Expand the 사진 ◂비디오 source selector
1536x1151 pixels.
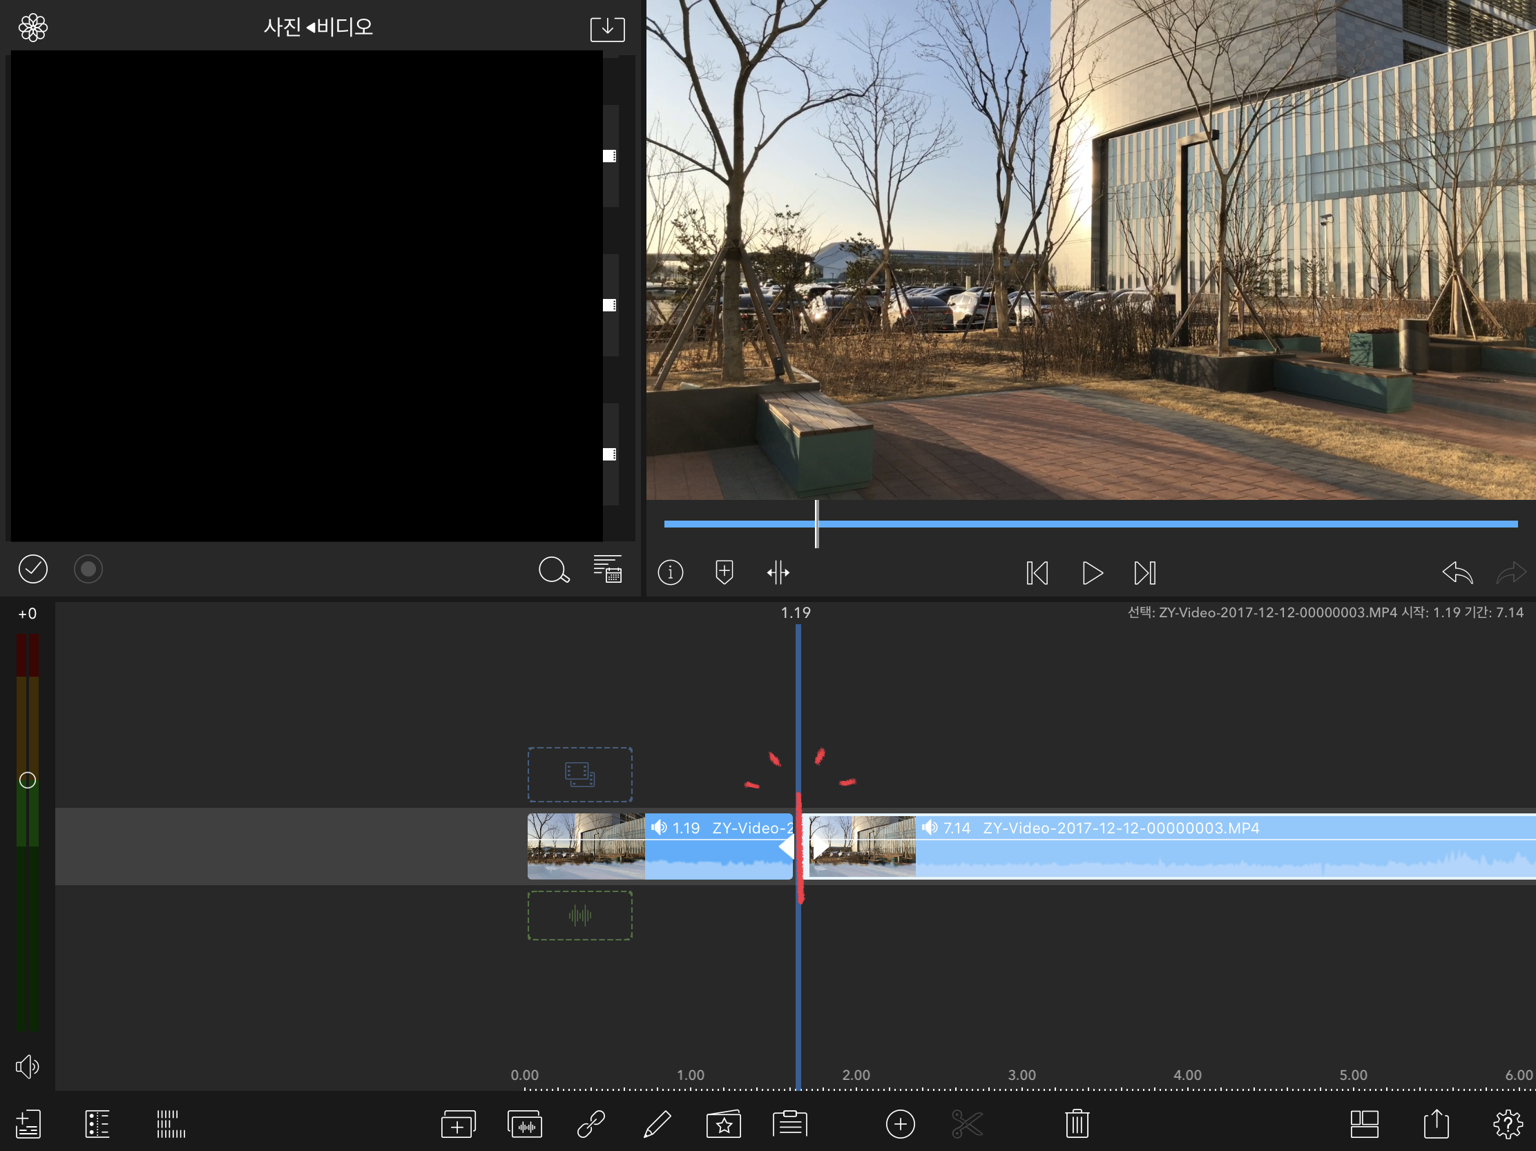pos(318,27)
